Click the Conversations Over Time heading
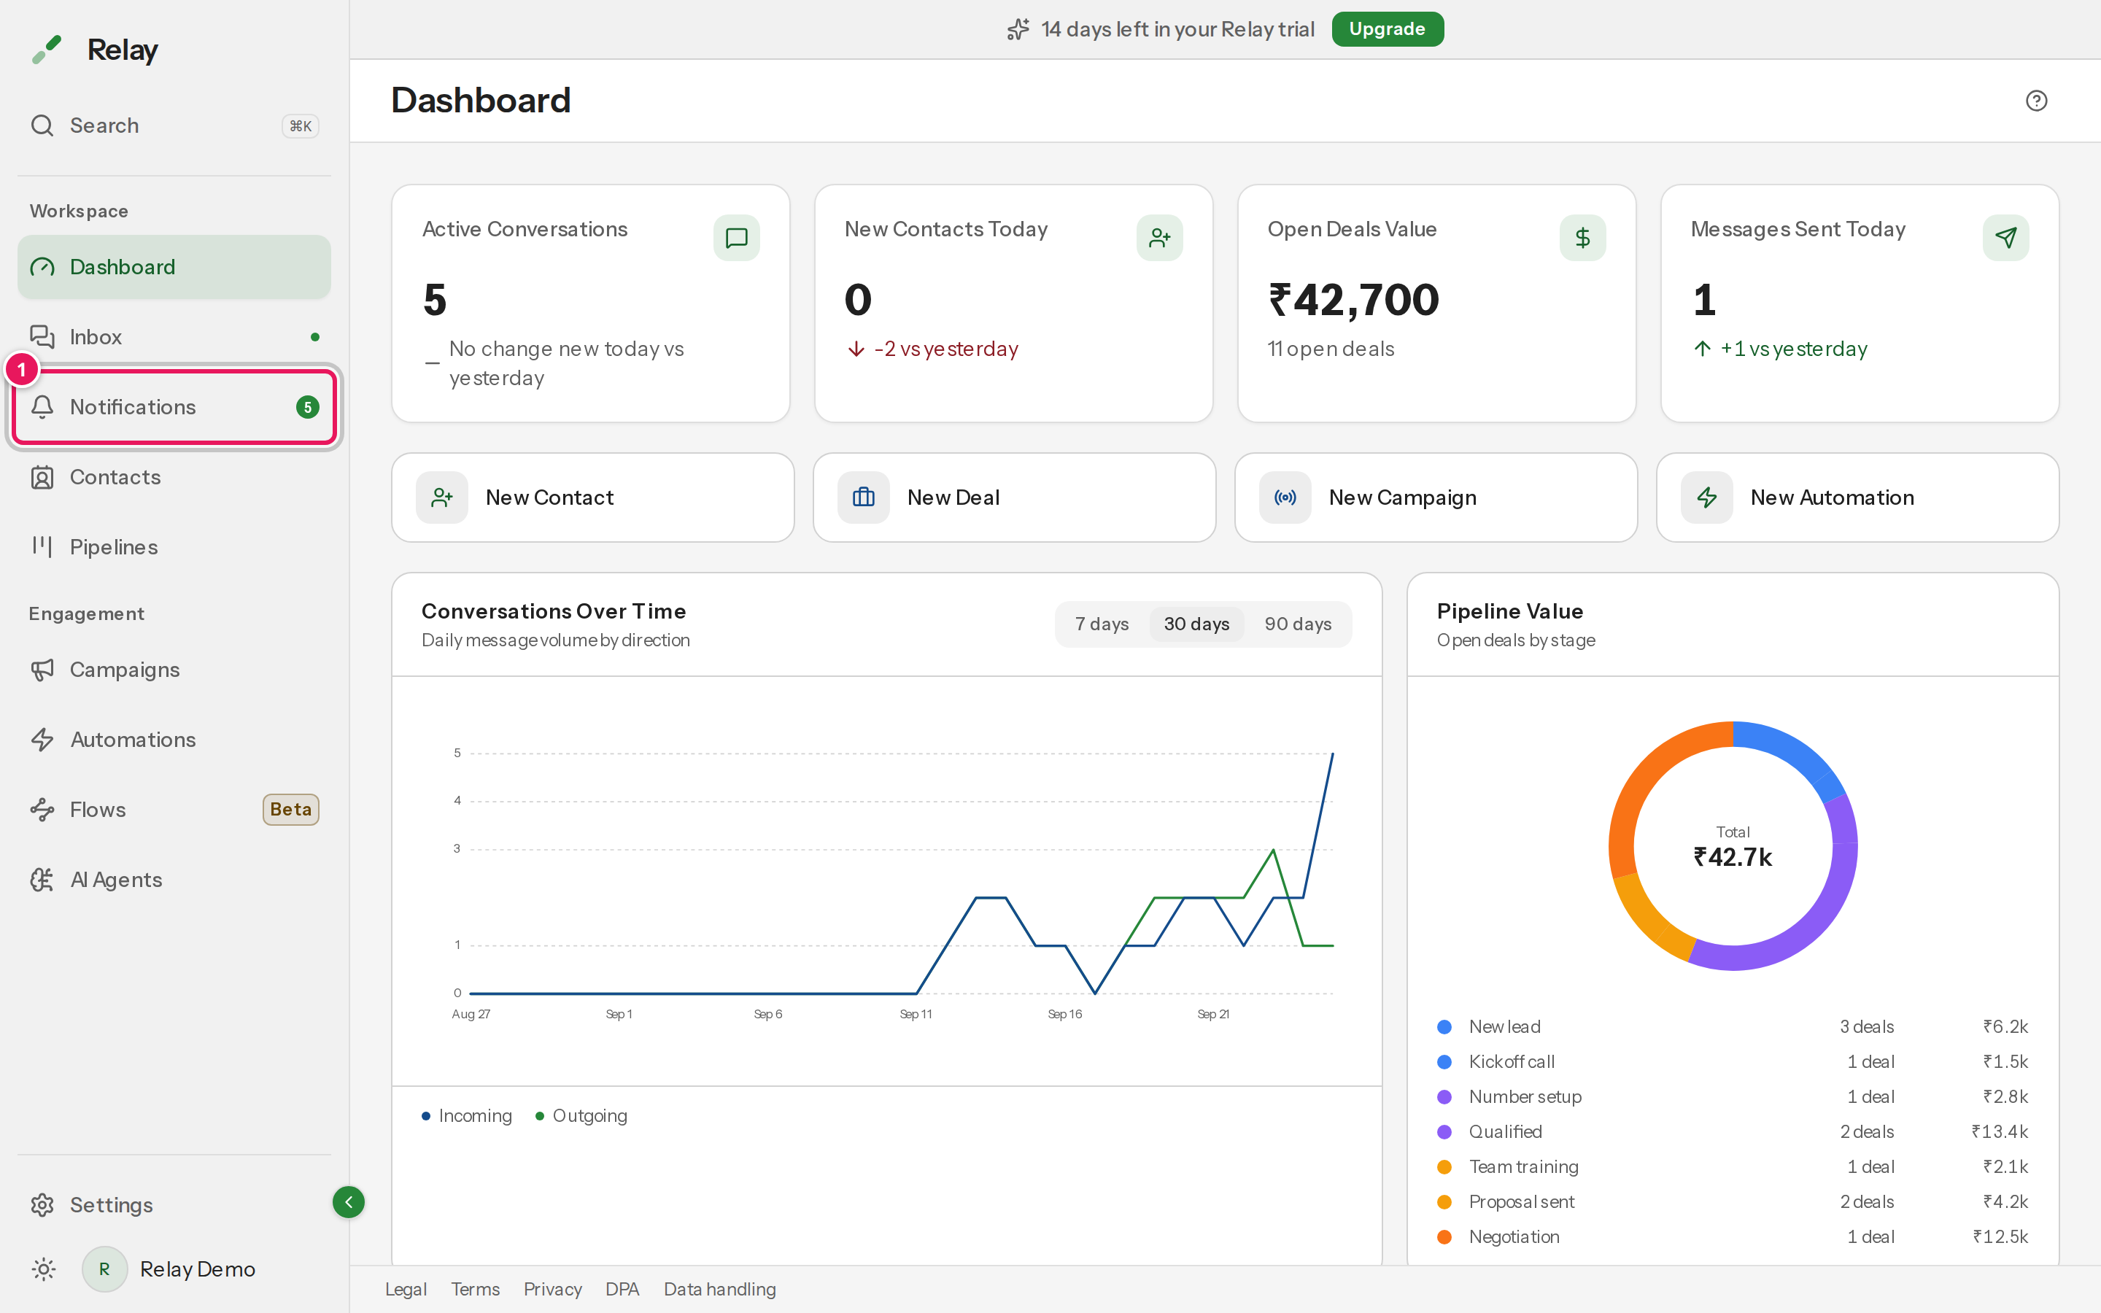This screenshot has height=1313, width=2101. pyautogui.click(x=554, y=611)
